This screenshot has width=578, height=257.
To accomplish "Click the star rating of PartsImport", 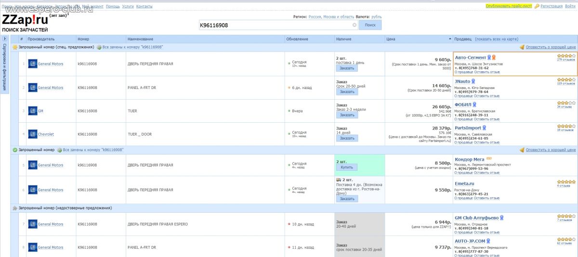I will (x=566, y=126).
